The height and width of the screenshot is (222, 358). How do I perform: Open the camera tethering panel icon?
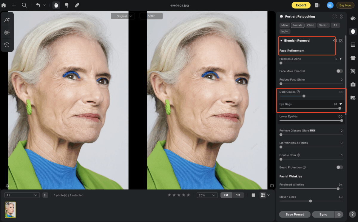[x=353, y=84]
